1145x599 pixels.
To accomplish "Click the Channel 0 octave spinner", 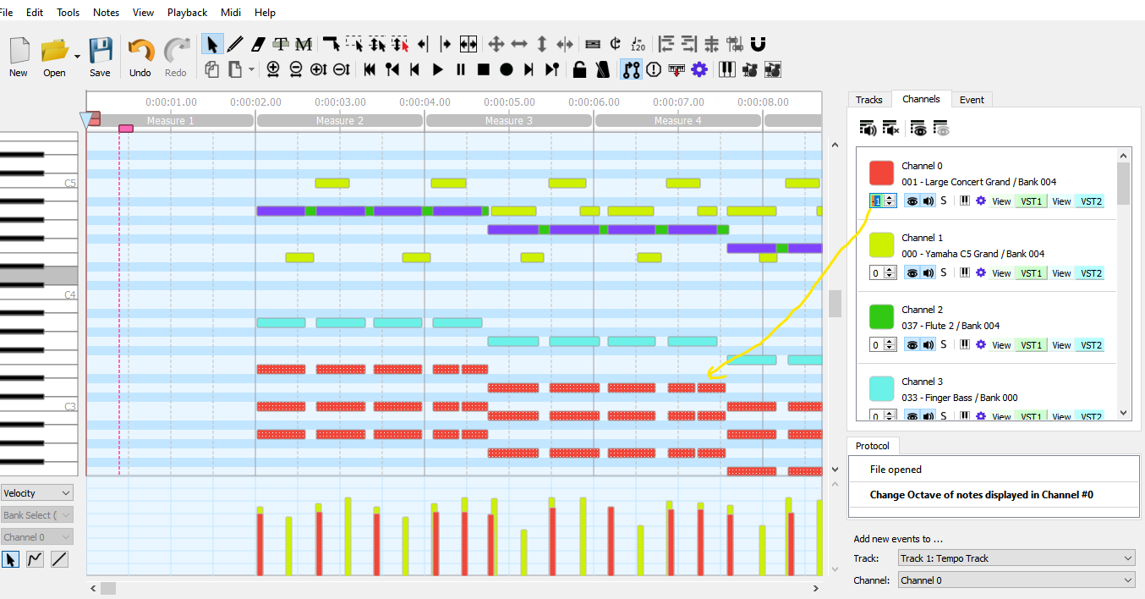I will [x=883, y=201].
